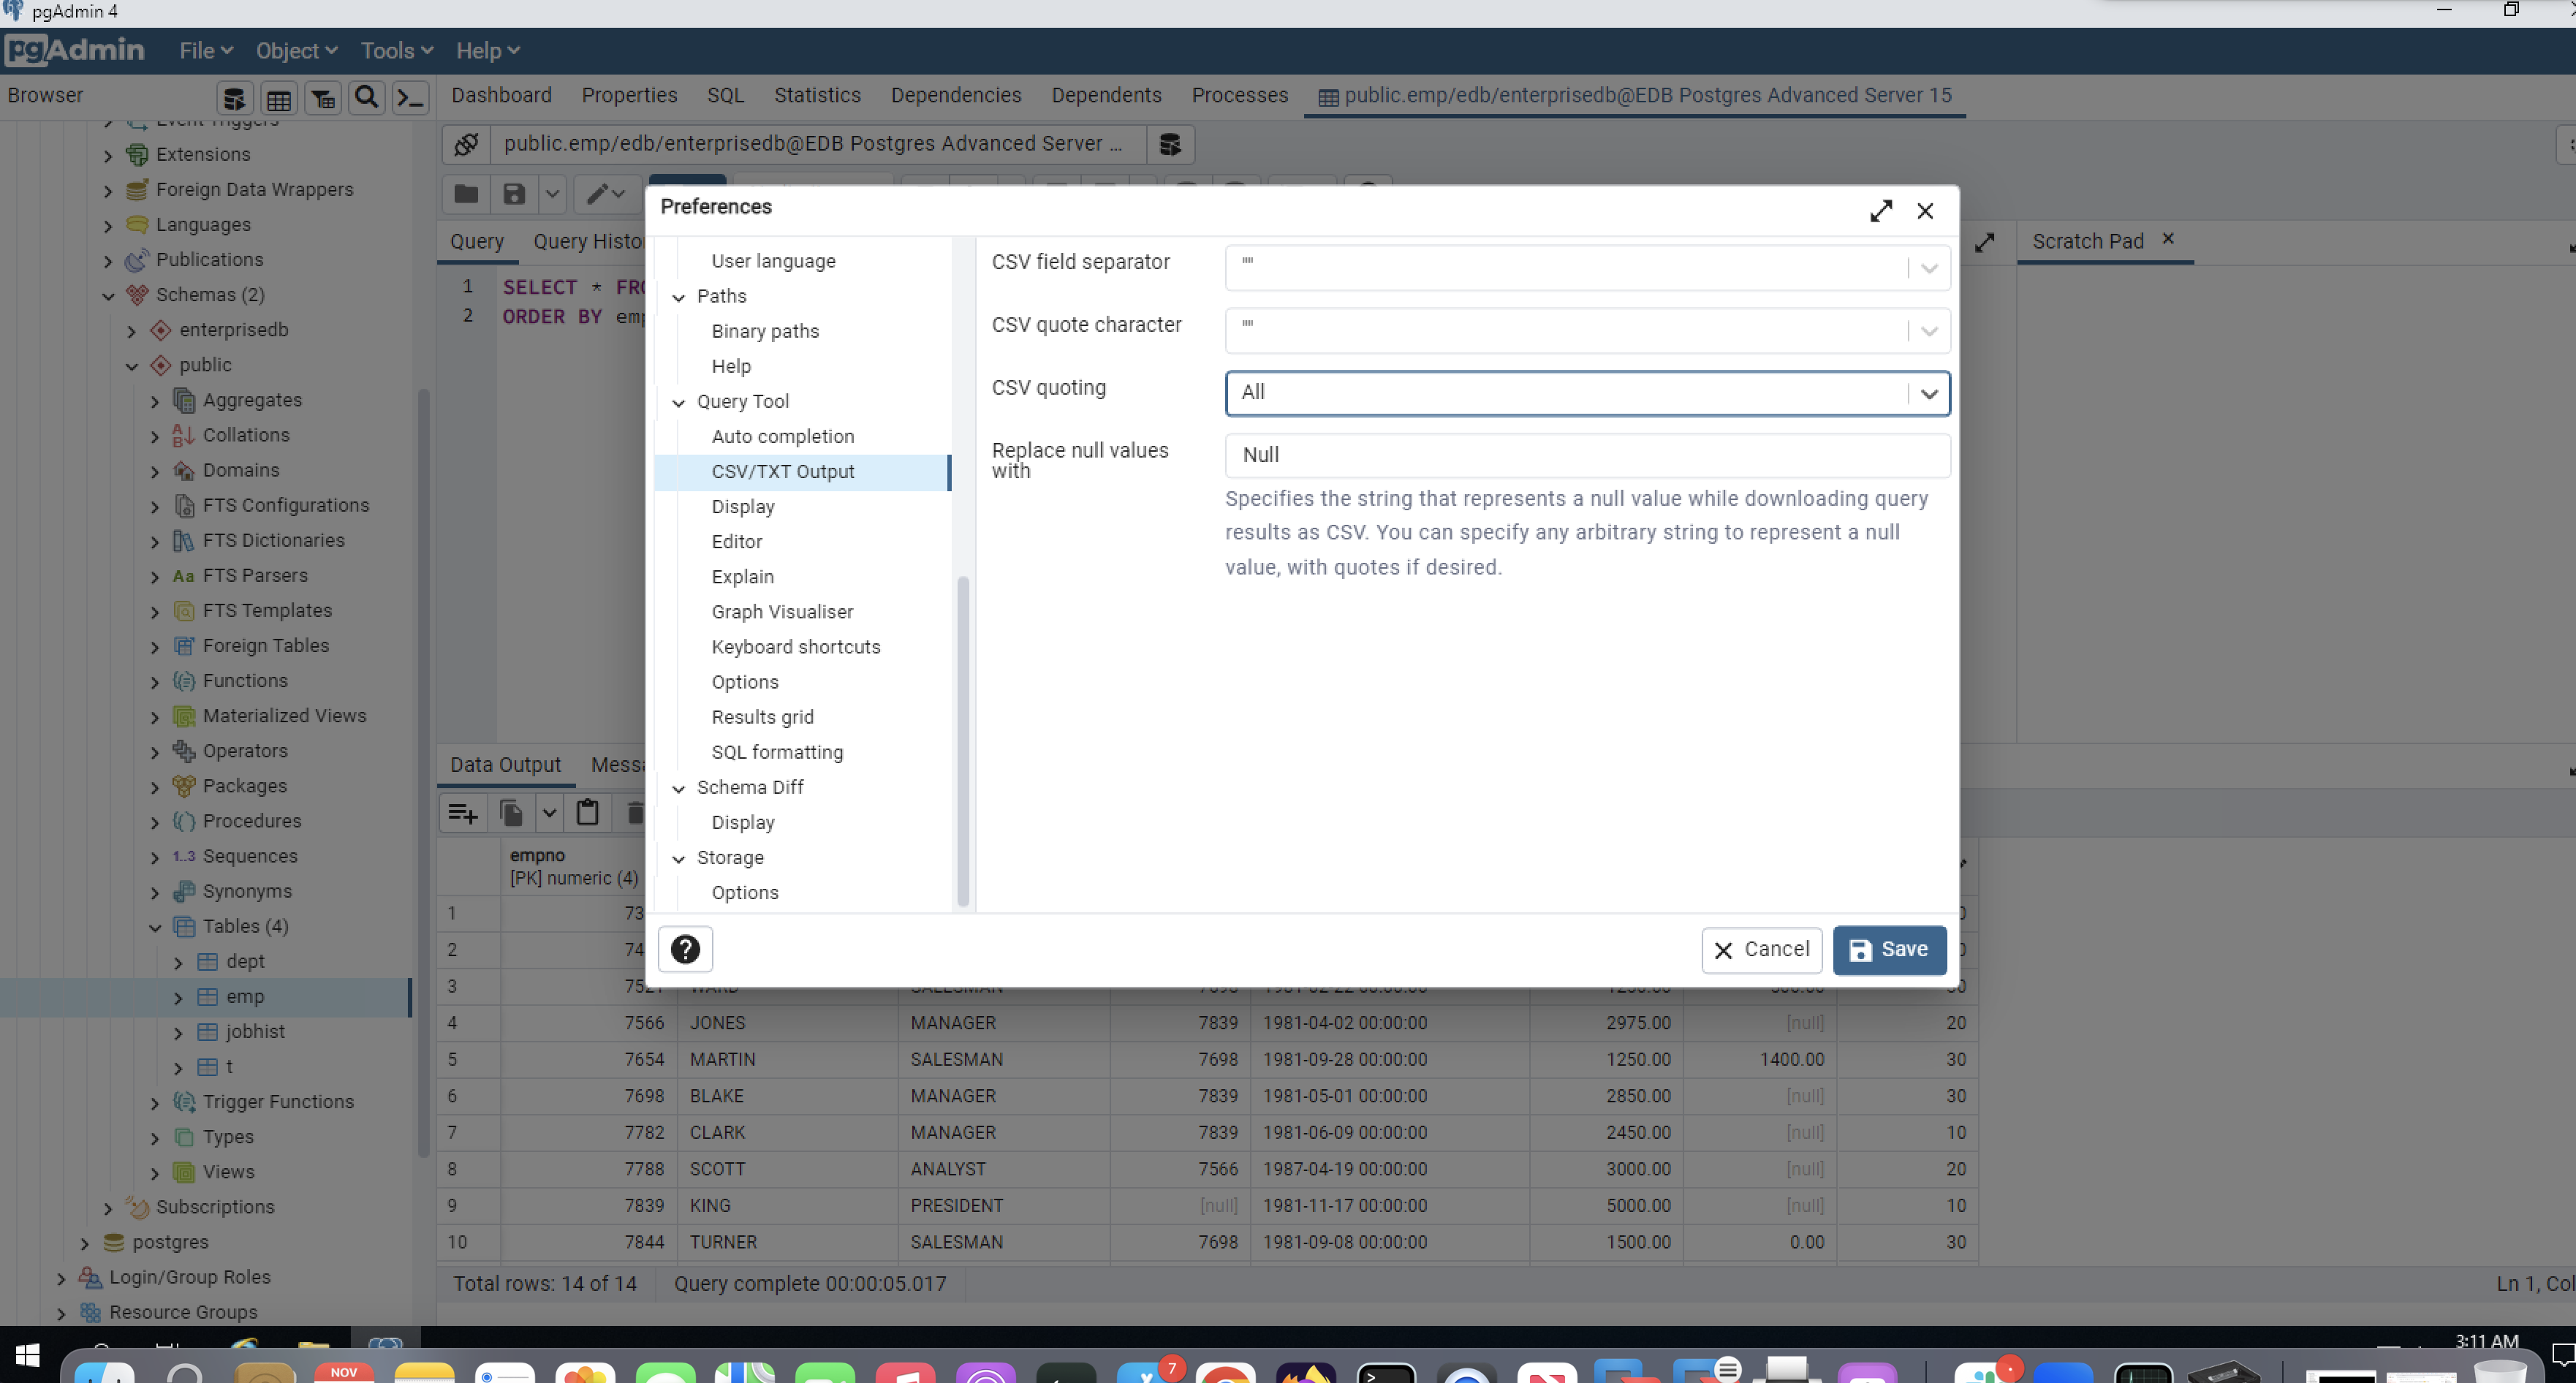Viewport: 2576px width, 1383px height.
Task: Select the Filter icon in the browser toolbar
Action: pos(322,97)
